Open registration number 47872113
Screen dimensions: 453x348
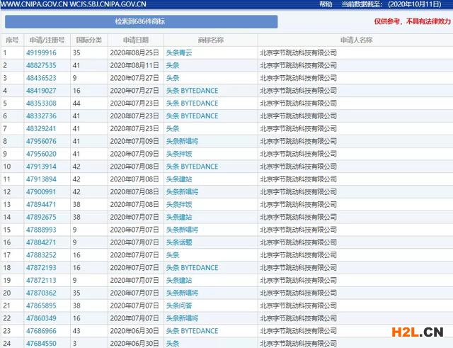coord(41,280)
